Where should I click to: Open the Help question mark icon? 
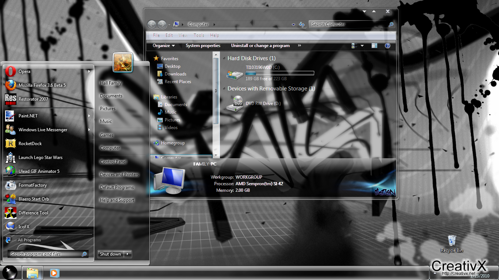click(388, 46)
